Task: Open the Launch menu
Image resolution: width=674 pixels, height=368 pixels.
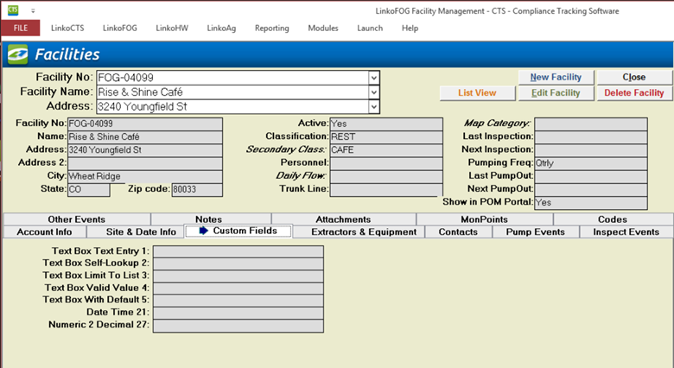Action: click(x=370, y=28)
